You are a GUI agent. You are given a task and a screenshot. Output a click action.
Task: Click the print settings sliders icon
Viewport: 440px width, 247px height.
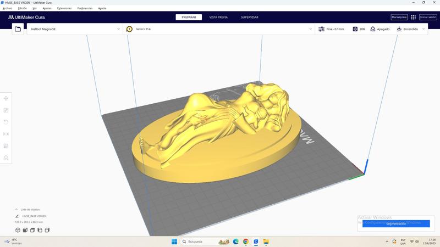point(321,29)
